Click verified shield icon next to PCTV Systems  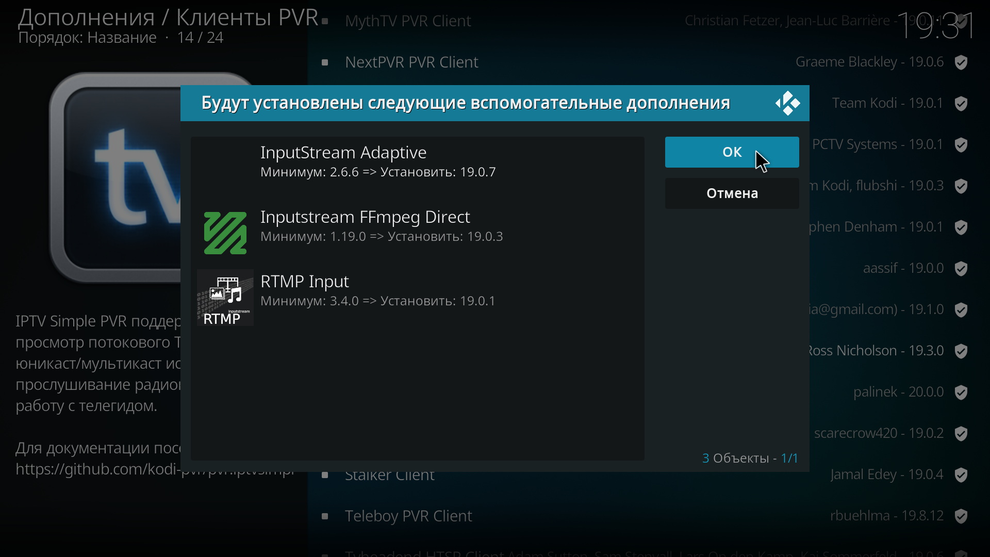pos(961,145)
